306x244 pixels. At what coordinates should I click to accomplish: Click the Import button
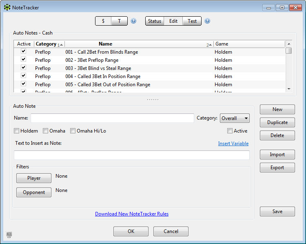click(x=277, y=155)
